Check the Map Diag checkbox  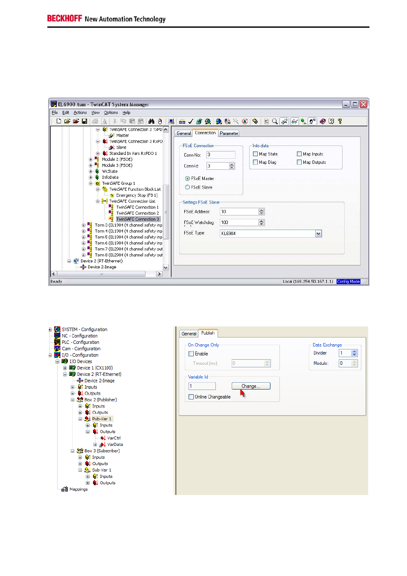tap(255, 162)
